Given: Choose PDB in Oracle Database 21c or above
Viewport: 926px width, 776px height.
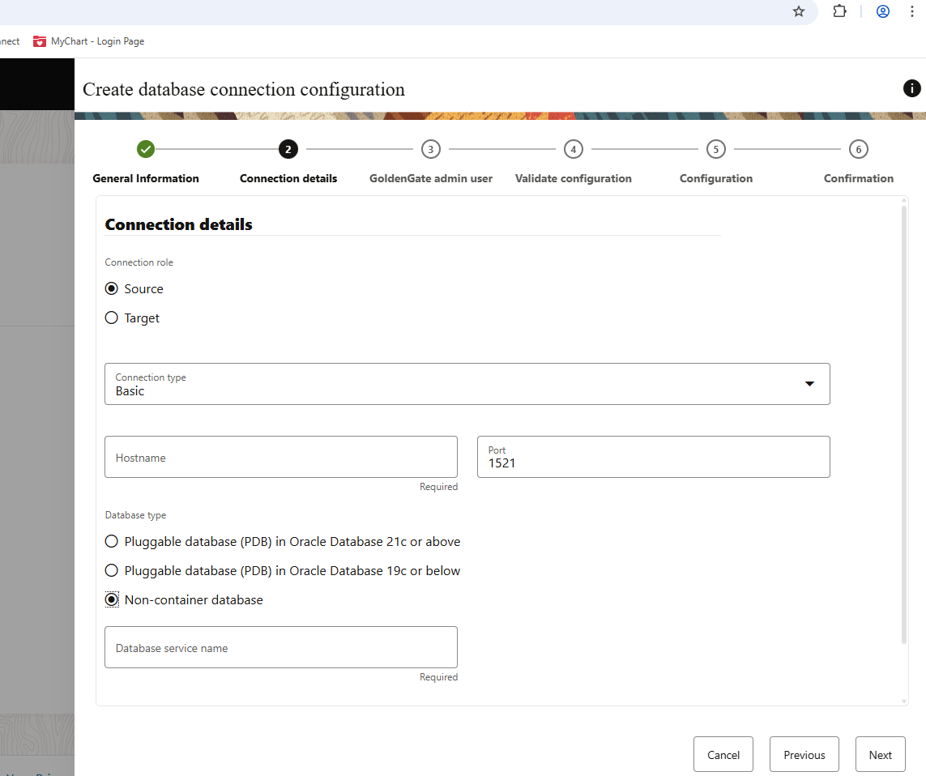Looking at the screenshot, I should point(112,542).
